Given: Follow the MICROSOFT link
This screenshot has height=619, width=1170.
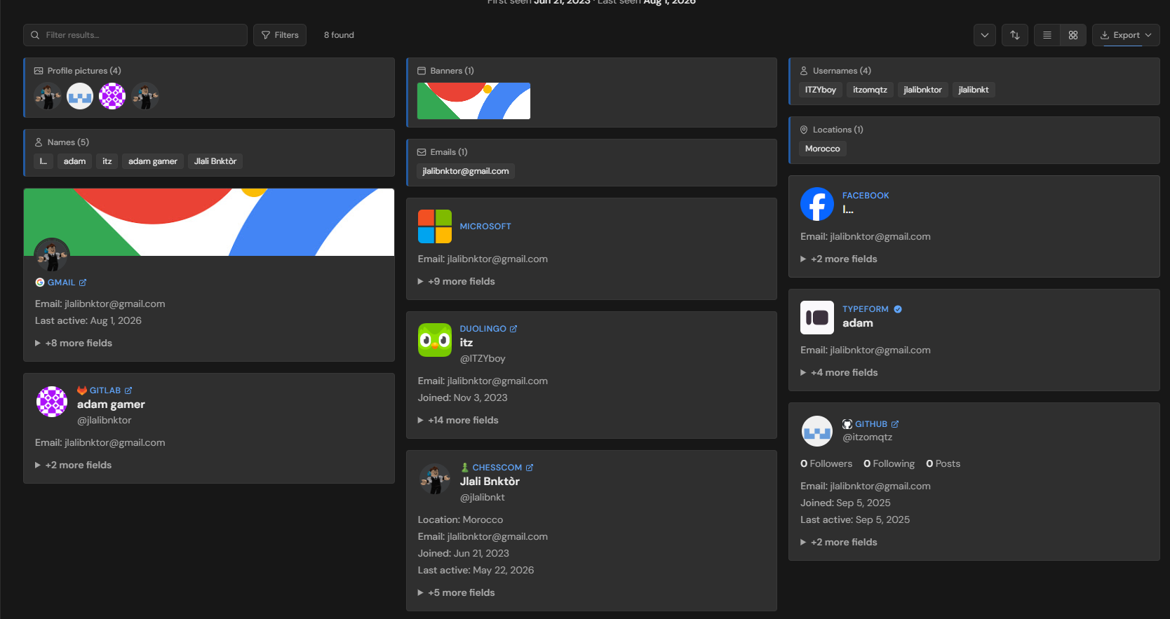Looking at the screenshot, I should click(x=485, y=226).
